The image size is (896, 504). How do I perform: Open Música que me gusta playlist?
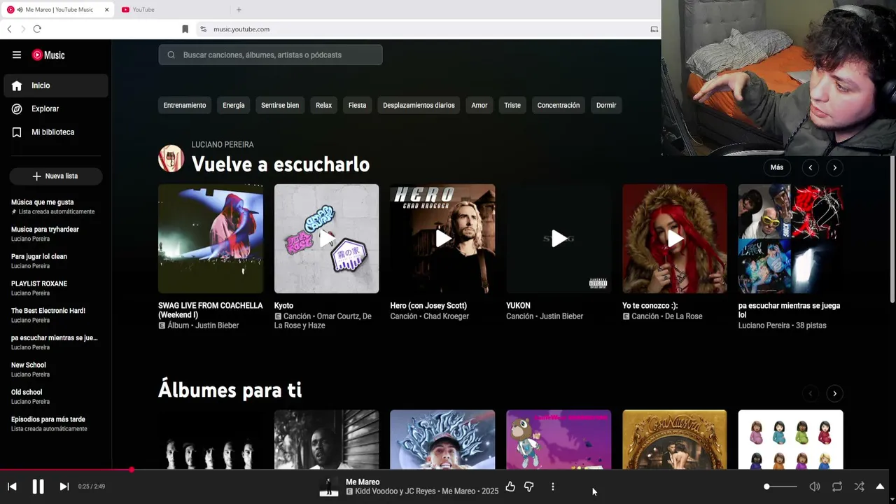click(55, 206)
